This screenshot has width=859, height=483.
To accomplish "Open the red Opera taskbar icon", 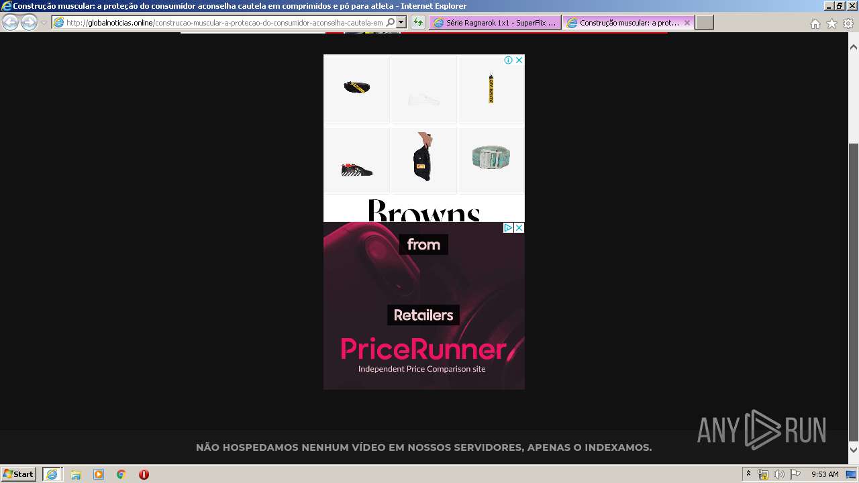I will pos(144,474).
